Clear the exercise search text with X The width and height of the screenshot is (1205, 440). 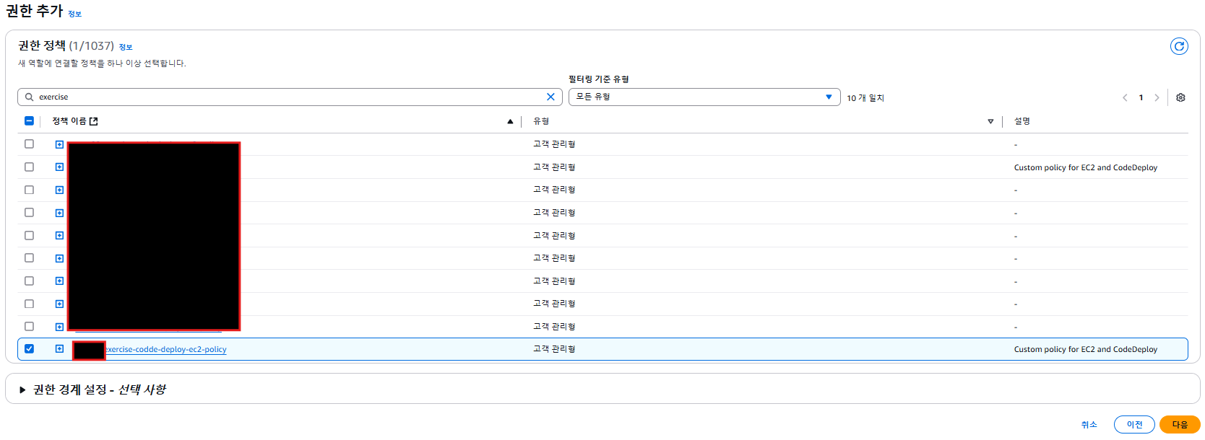[x=550, y=97]
